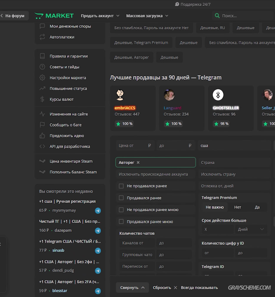The image size is (275, 297).
Task: Open the Дней unit dropdown
Action: 251,229
